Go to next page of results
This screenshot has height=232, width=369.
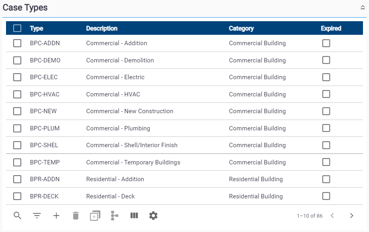click(352, 216)
